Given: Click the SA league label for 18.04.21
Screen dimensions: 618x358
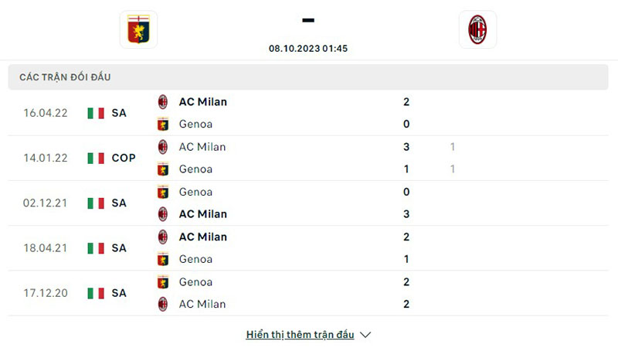Looking at the screenshot, I should click(x=119, y=248).
